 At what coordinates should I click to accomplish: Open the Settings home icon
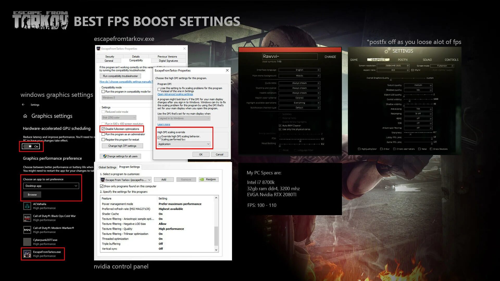25,116
